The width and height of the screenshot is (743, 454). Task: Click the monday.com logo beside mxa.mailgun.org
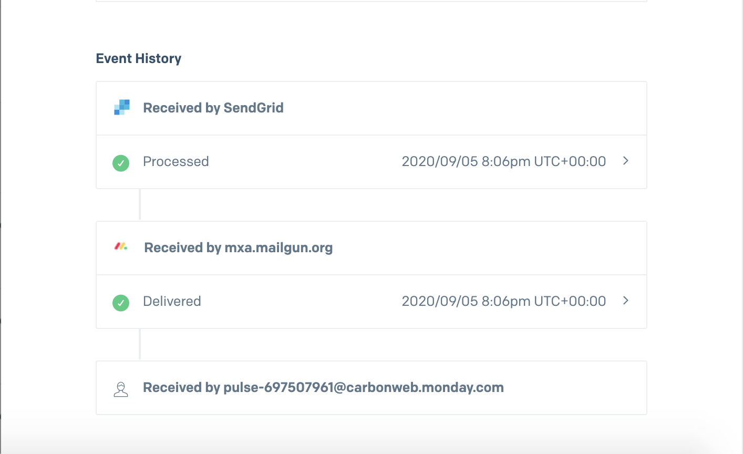[x=121, y=246]
